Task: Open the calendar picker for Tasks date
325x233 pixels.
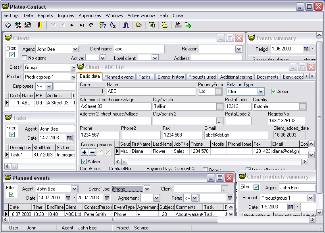Action: (x=69, y=138)
